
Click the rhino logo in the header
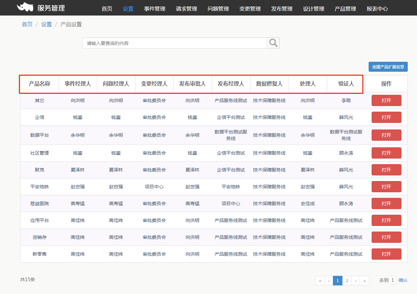pyautogui.click(x=25, y=7)
